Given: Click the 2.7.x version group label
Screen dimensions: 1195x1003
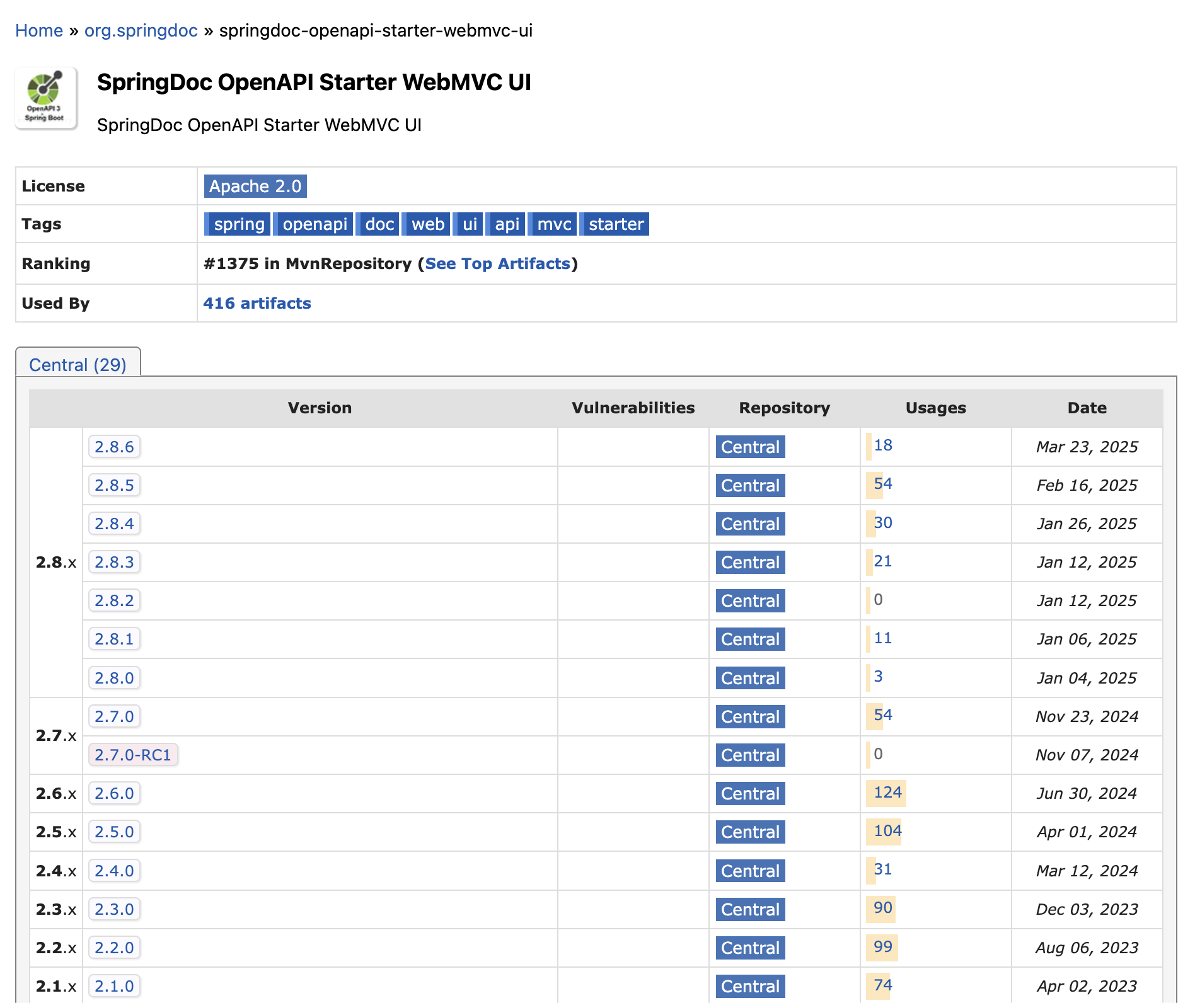Looking at the screenshot, I should 56,736.
